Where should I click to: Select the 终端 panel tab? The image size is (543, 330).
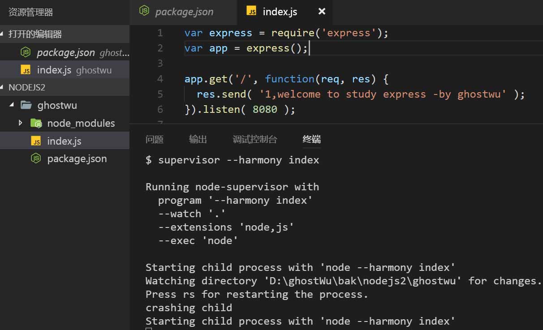tap(312, 139)
